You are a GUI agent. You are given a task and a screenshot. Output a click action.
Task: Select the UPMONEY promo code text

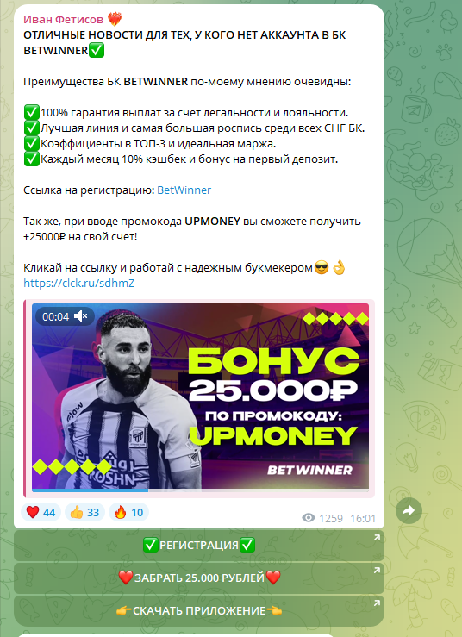pos(213,222)
